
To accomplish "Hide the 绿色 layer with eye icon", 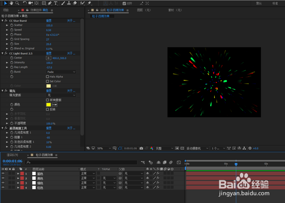I will [3, 183].
